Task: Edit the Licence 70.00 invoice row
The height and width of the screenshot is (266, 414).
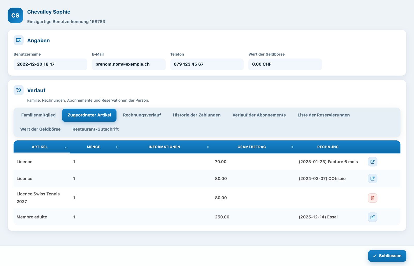Action: tap(372, 162)
